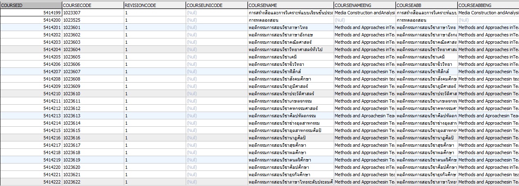Click COURSEID value 5414211
This screenshot has height=186, width=519.
click(x=52, y=101)
